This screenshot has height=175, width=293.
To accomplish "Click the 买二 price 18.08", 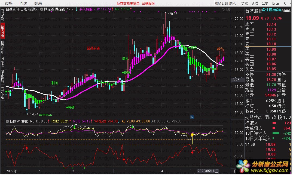I will (x=271, y=54).
